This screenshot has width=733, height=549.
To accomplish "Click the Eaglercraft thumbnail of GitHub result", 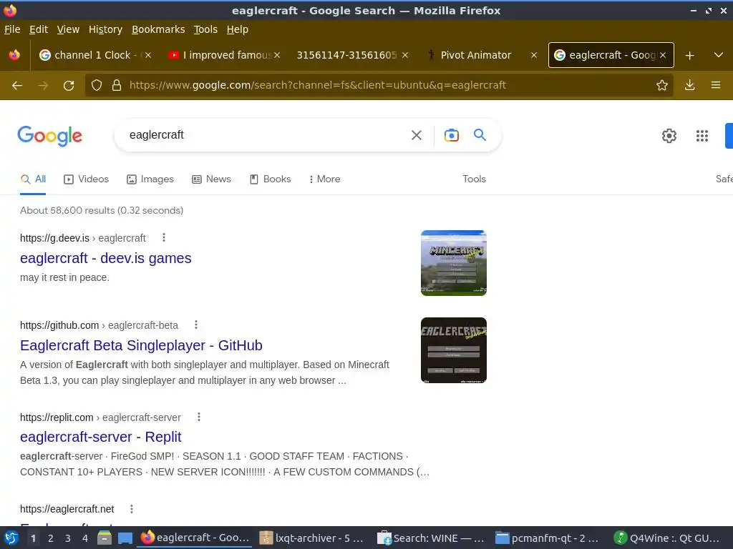I will pos(453,350).
